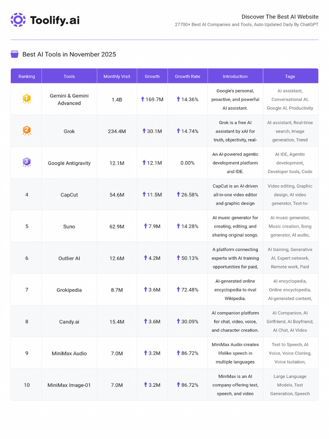Click the arrow beside Grokipedia's 72.48% rate

click(x=178, y=289)
